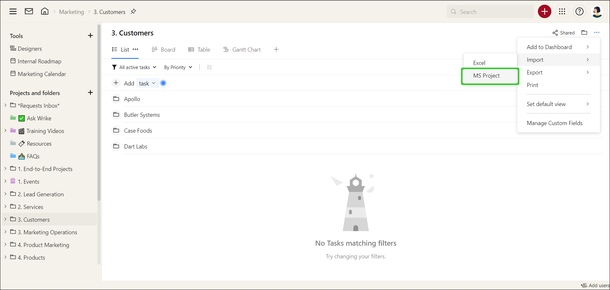Click the red plus create button
The height and width of the screenshot is (290, 610).
click(x=544, y=12)
